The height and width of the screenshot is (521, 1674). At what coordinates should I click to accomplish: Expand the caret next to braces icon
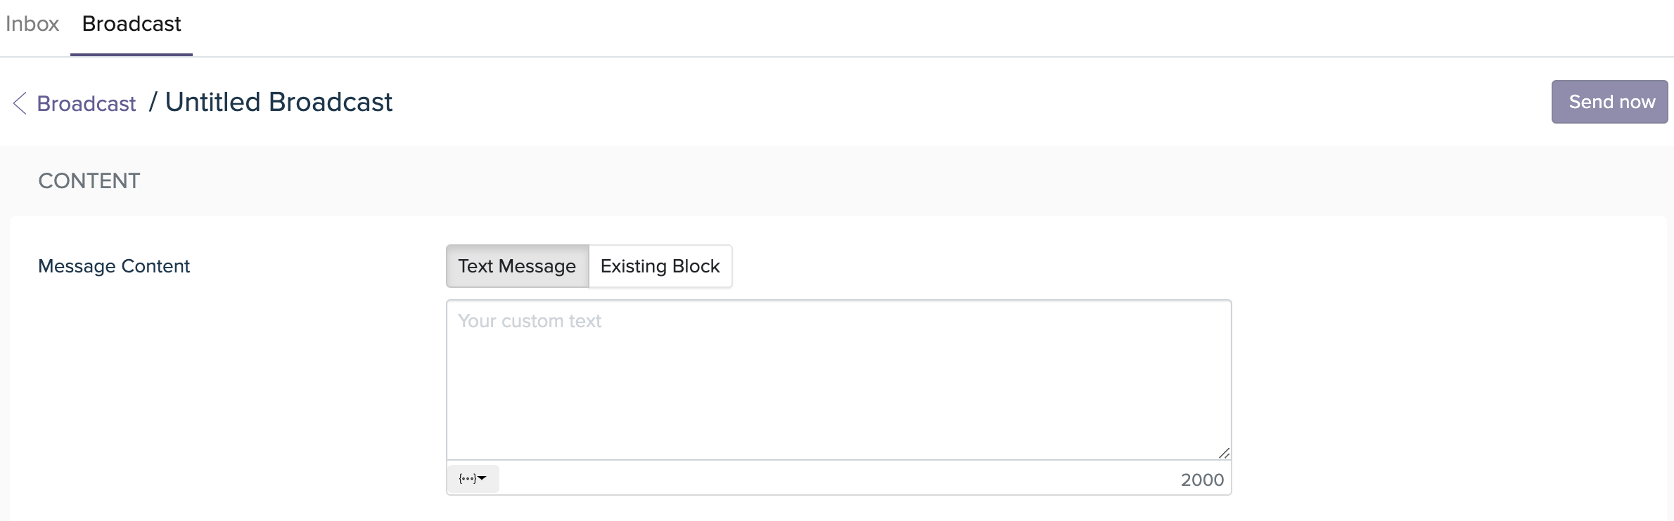pos(482,478)
